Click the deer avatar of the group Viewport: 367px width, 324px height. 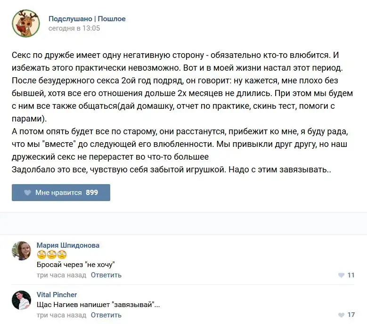point(26,23)
